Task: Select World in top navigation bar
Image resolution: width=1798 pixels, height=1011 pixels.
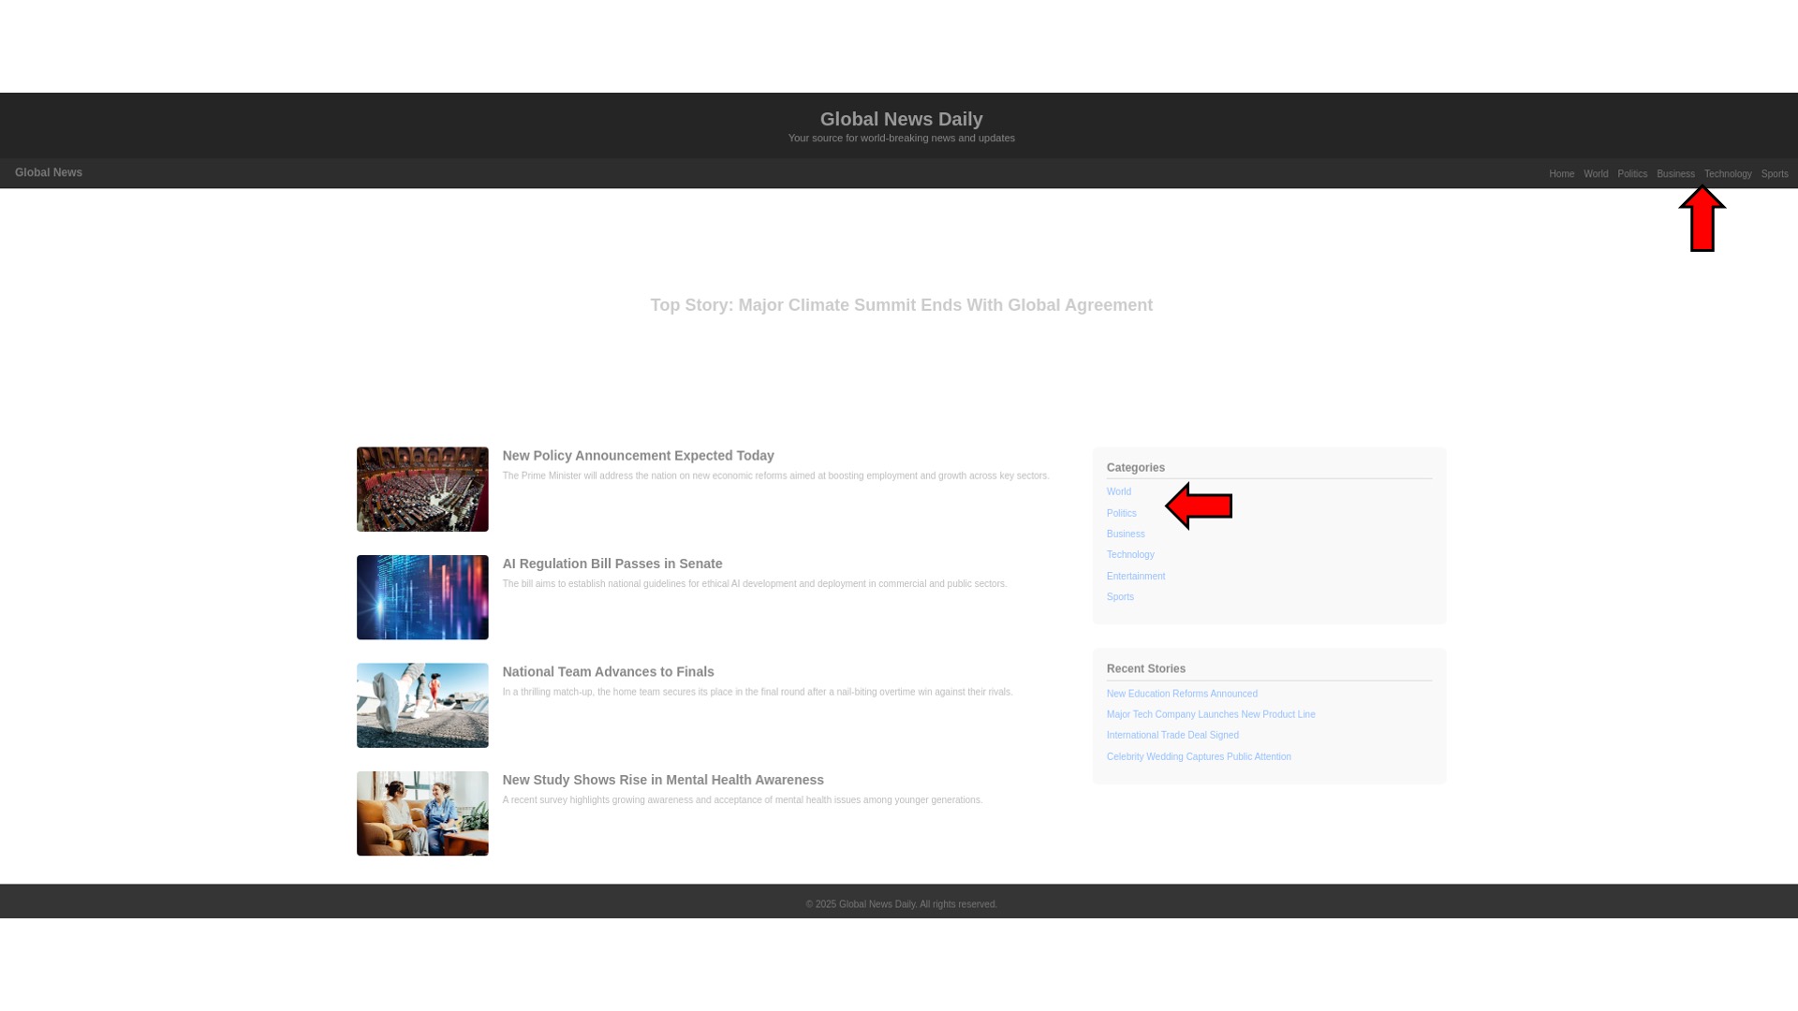Action: point(1595,174)
